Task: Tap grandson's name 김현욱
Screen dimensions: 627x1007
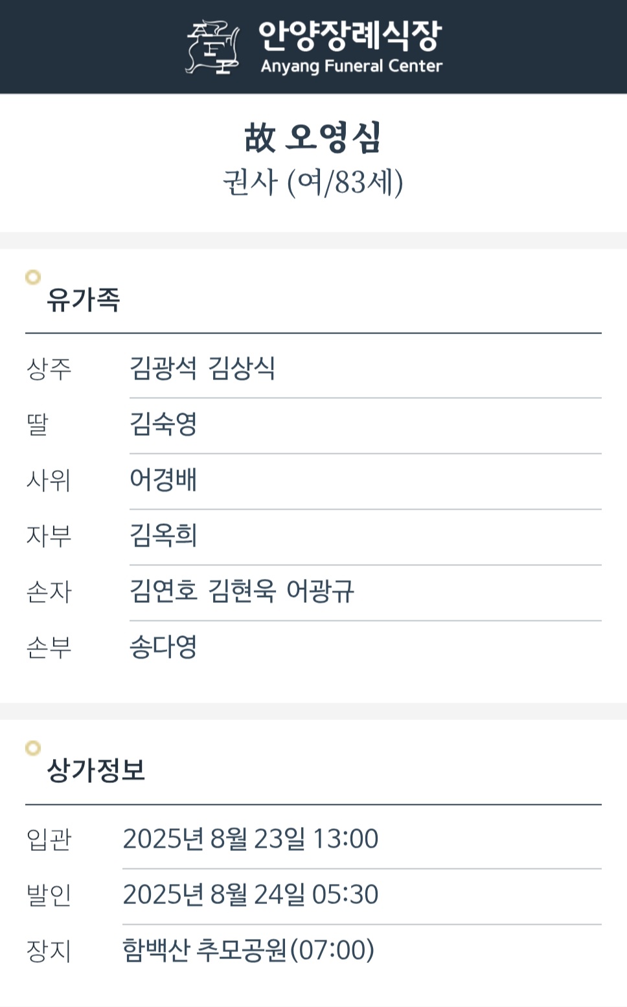Action: coord(242,591)
